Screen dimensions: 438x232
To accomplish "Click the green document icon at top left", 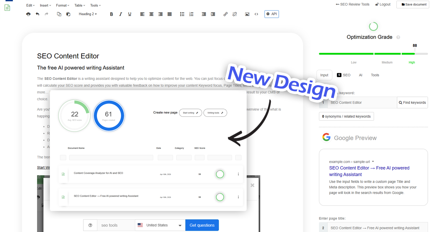I will (7, 7).
